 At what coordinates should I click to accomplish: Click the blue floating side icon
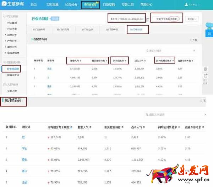coord(209,32)
